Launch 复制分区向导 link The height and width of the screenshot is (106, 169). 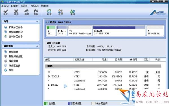pos(16,36)
